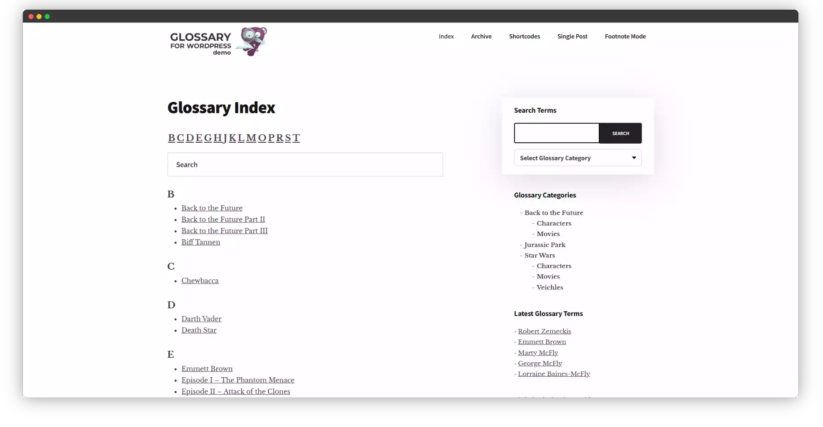This screenshot has height=427, width=823.
Task: Jump to letter S in the index
Action: click(x=288, y=138)
